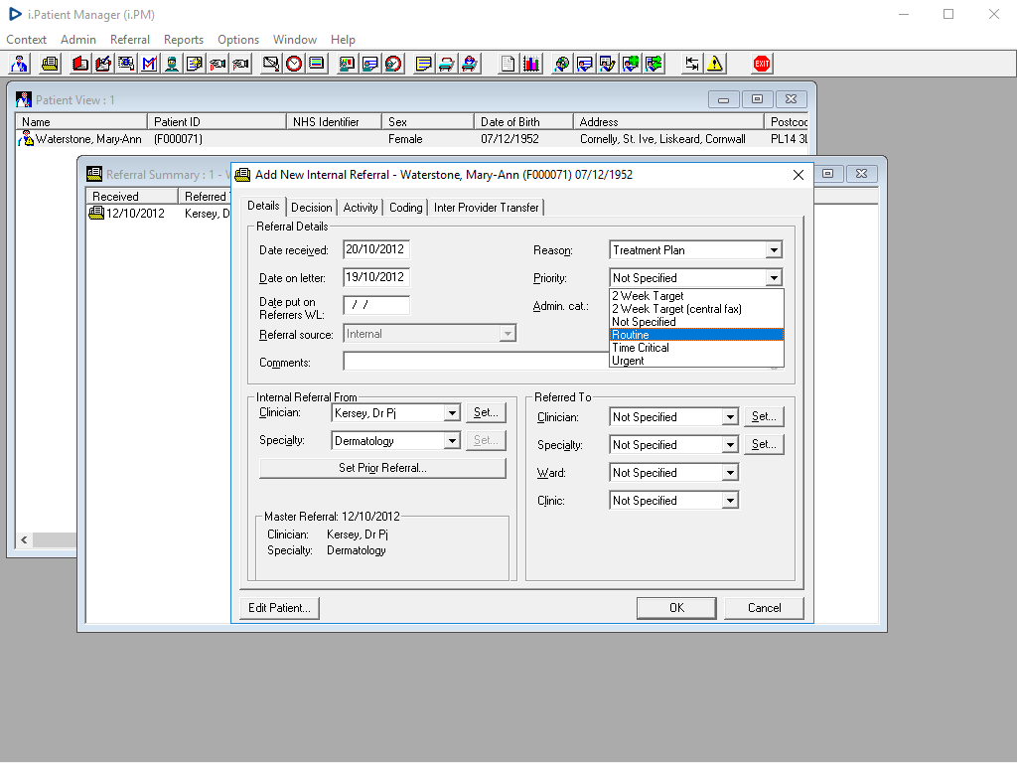The image size is (1017, 763).
Task: Open the bar chart toolbar icon
Action: coord(531,64)
